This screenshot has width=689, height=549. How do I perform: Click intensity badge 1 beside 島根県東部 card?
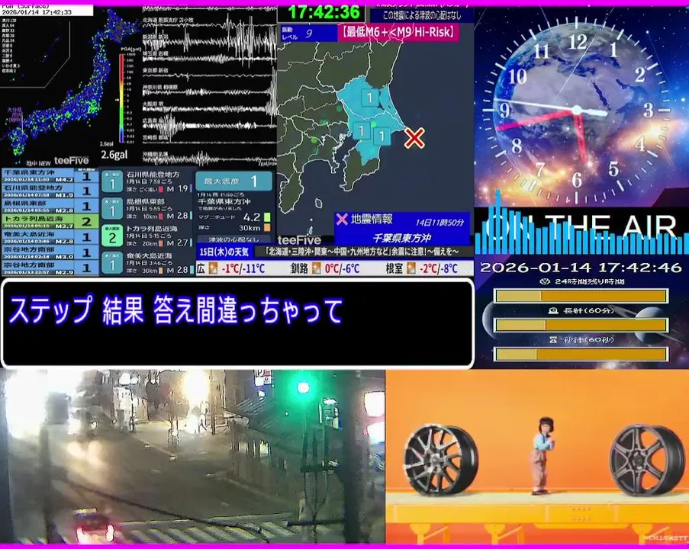[x=112, y=209]
